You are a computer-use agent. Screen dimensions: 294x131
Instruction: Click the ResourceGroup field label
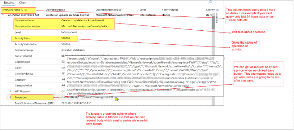(24, 50)
